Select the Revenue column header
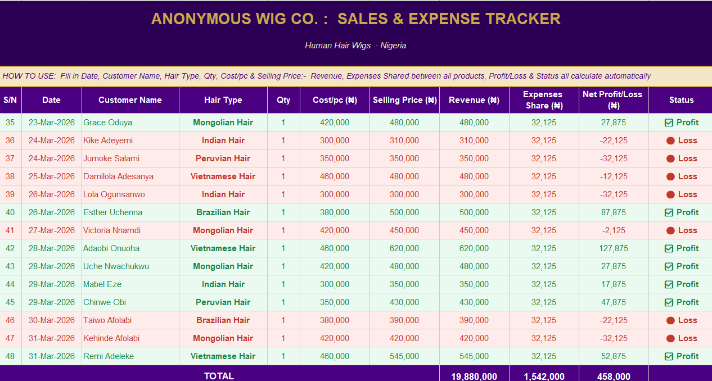The width and height of the screenshot is (712, 381). coord(474,100)
